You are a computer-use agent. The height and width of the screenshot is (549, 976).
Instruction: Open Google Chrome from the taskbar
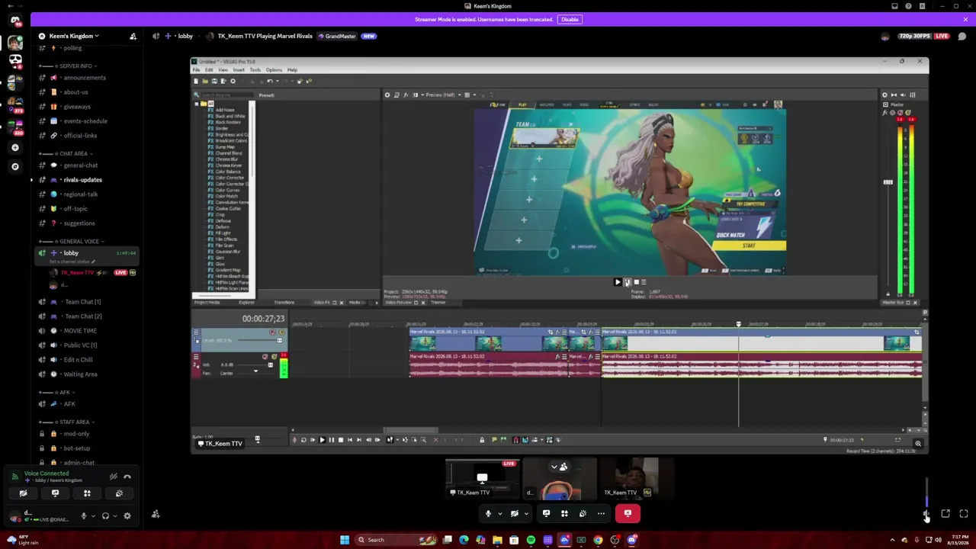[x=598, y=540]
